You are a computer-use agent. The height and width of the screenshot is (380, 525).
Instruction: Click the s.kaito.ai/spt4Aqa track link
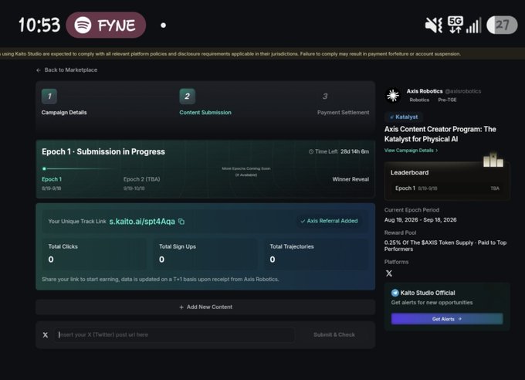click(142, 222)
